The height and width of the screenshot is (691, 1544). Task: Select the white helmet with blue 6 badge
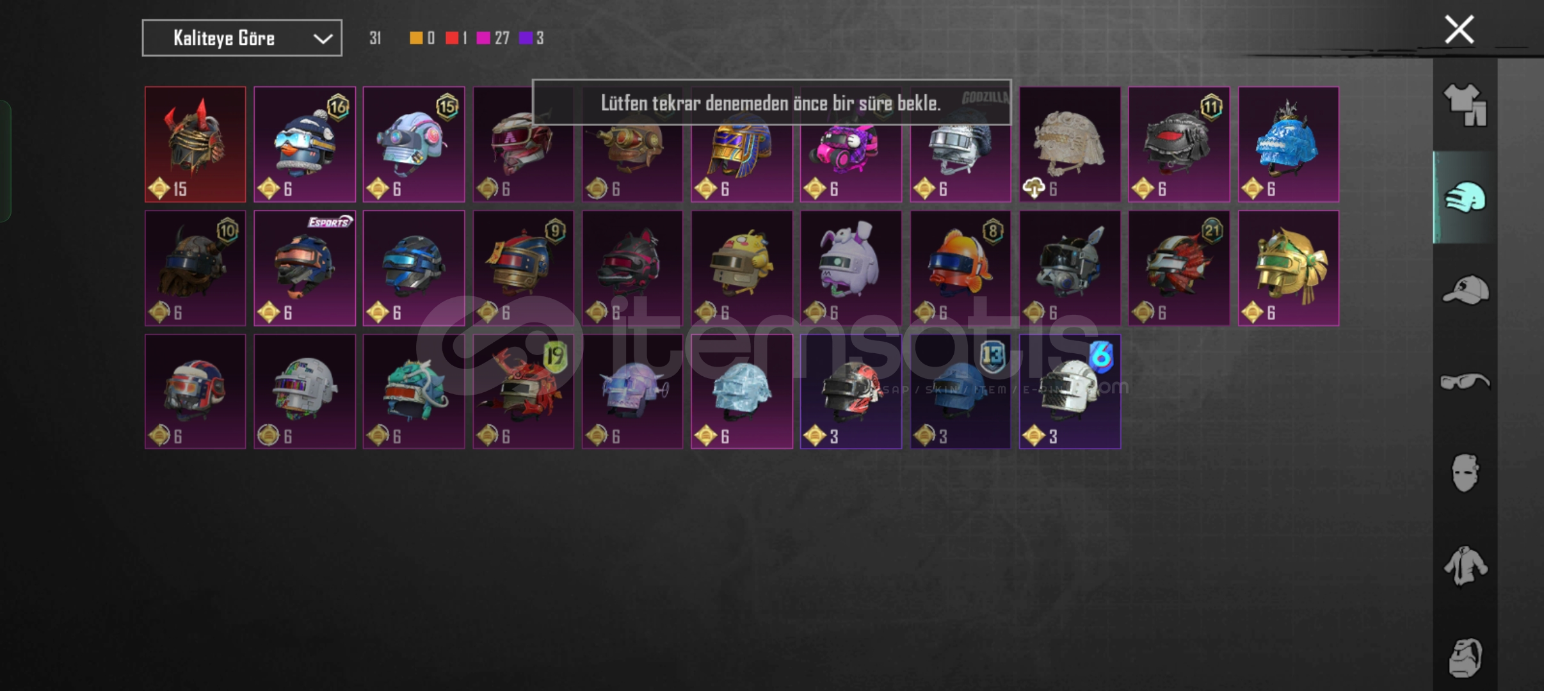point(1070,392)
